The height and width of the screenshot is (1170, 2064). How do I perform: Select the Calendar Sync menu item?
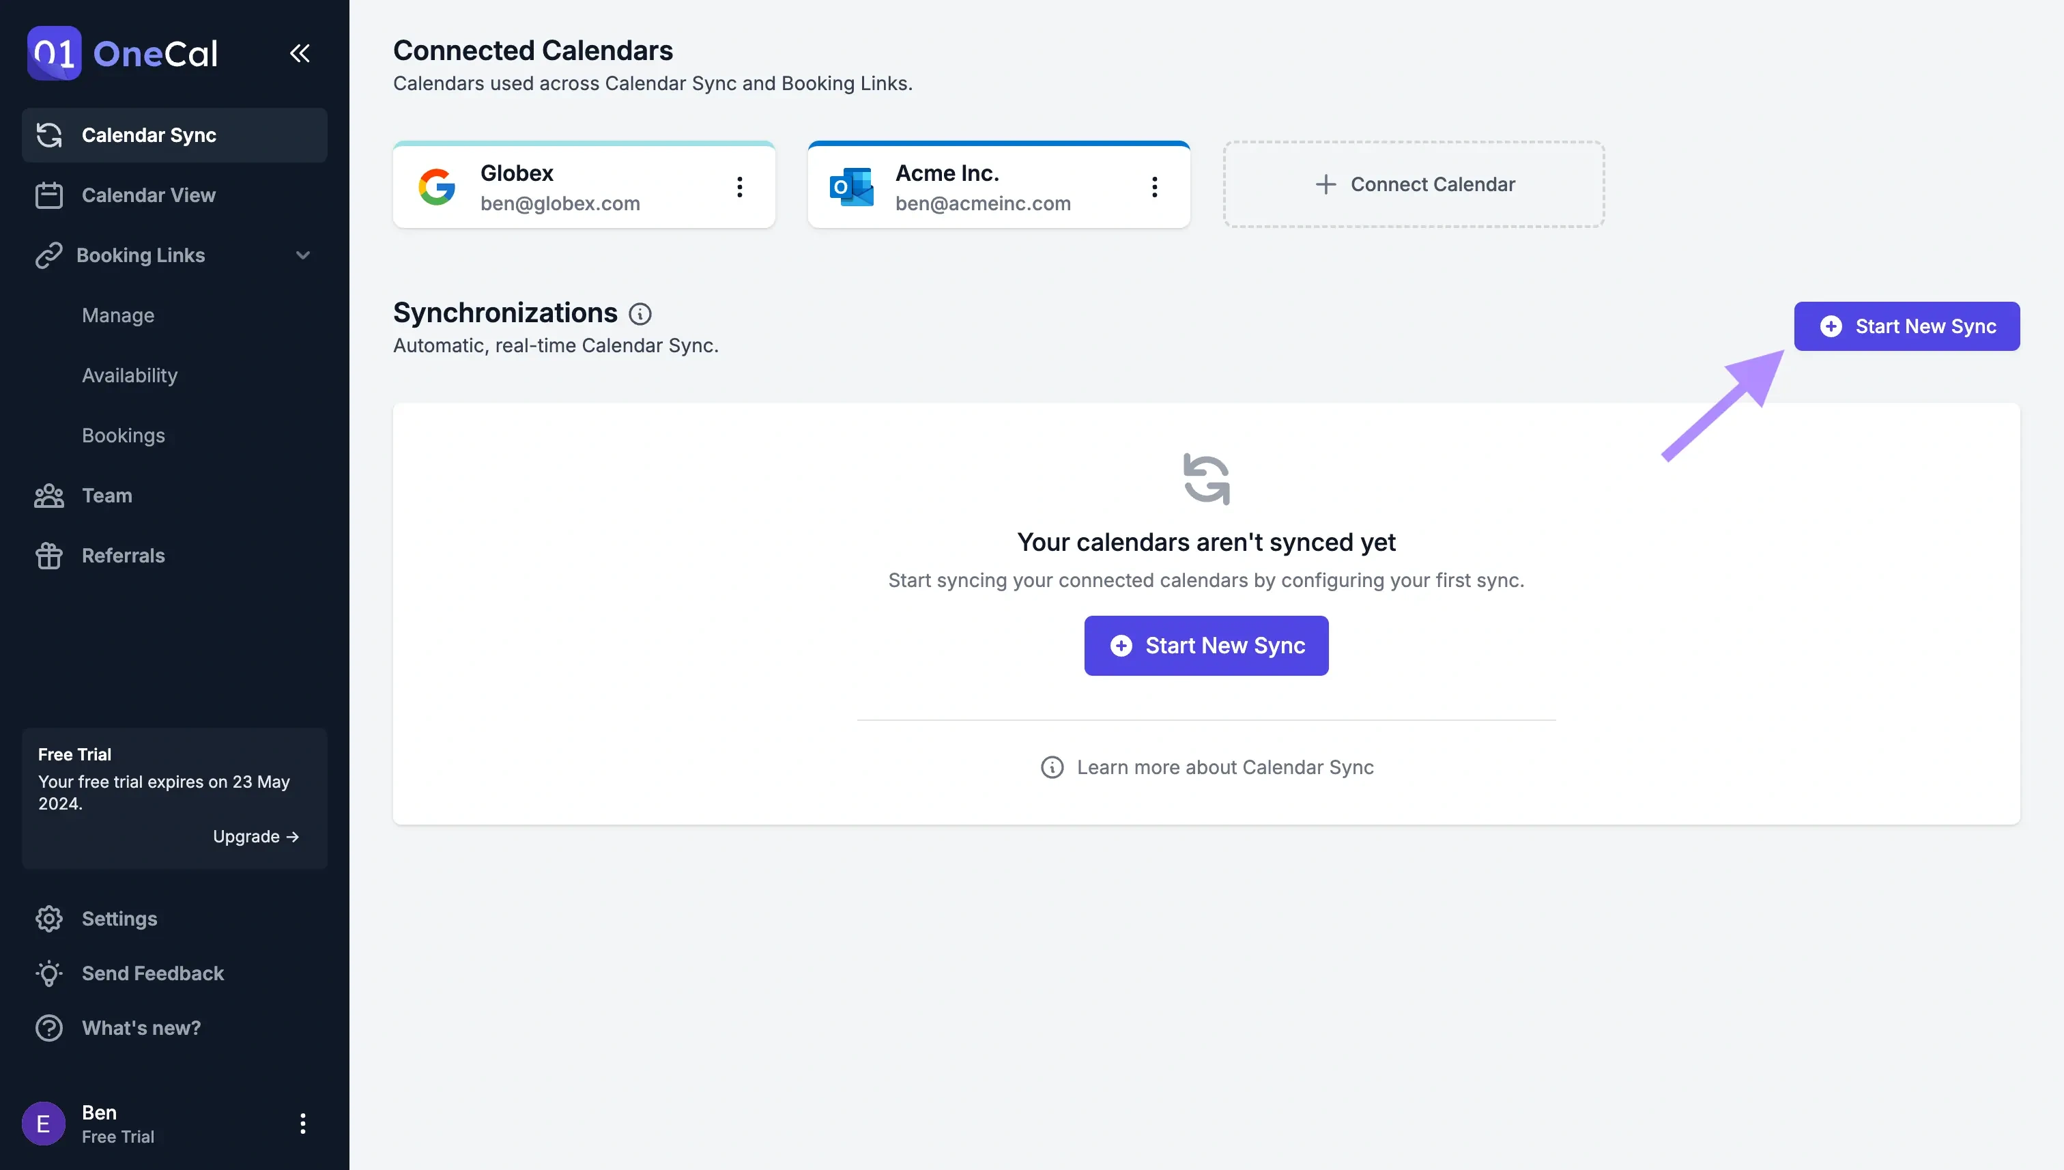tap(149, 134)
